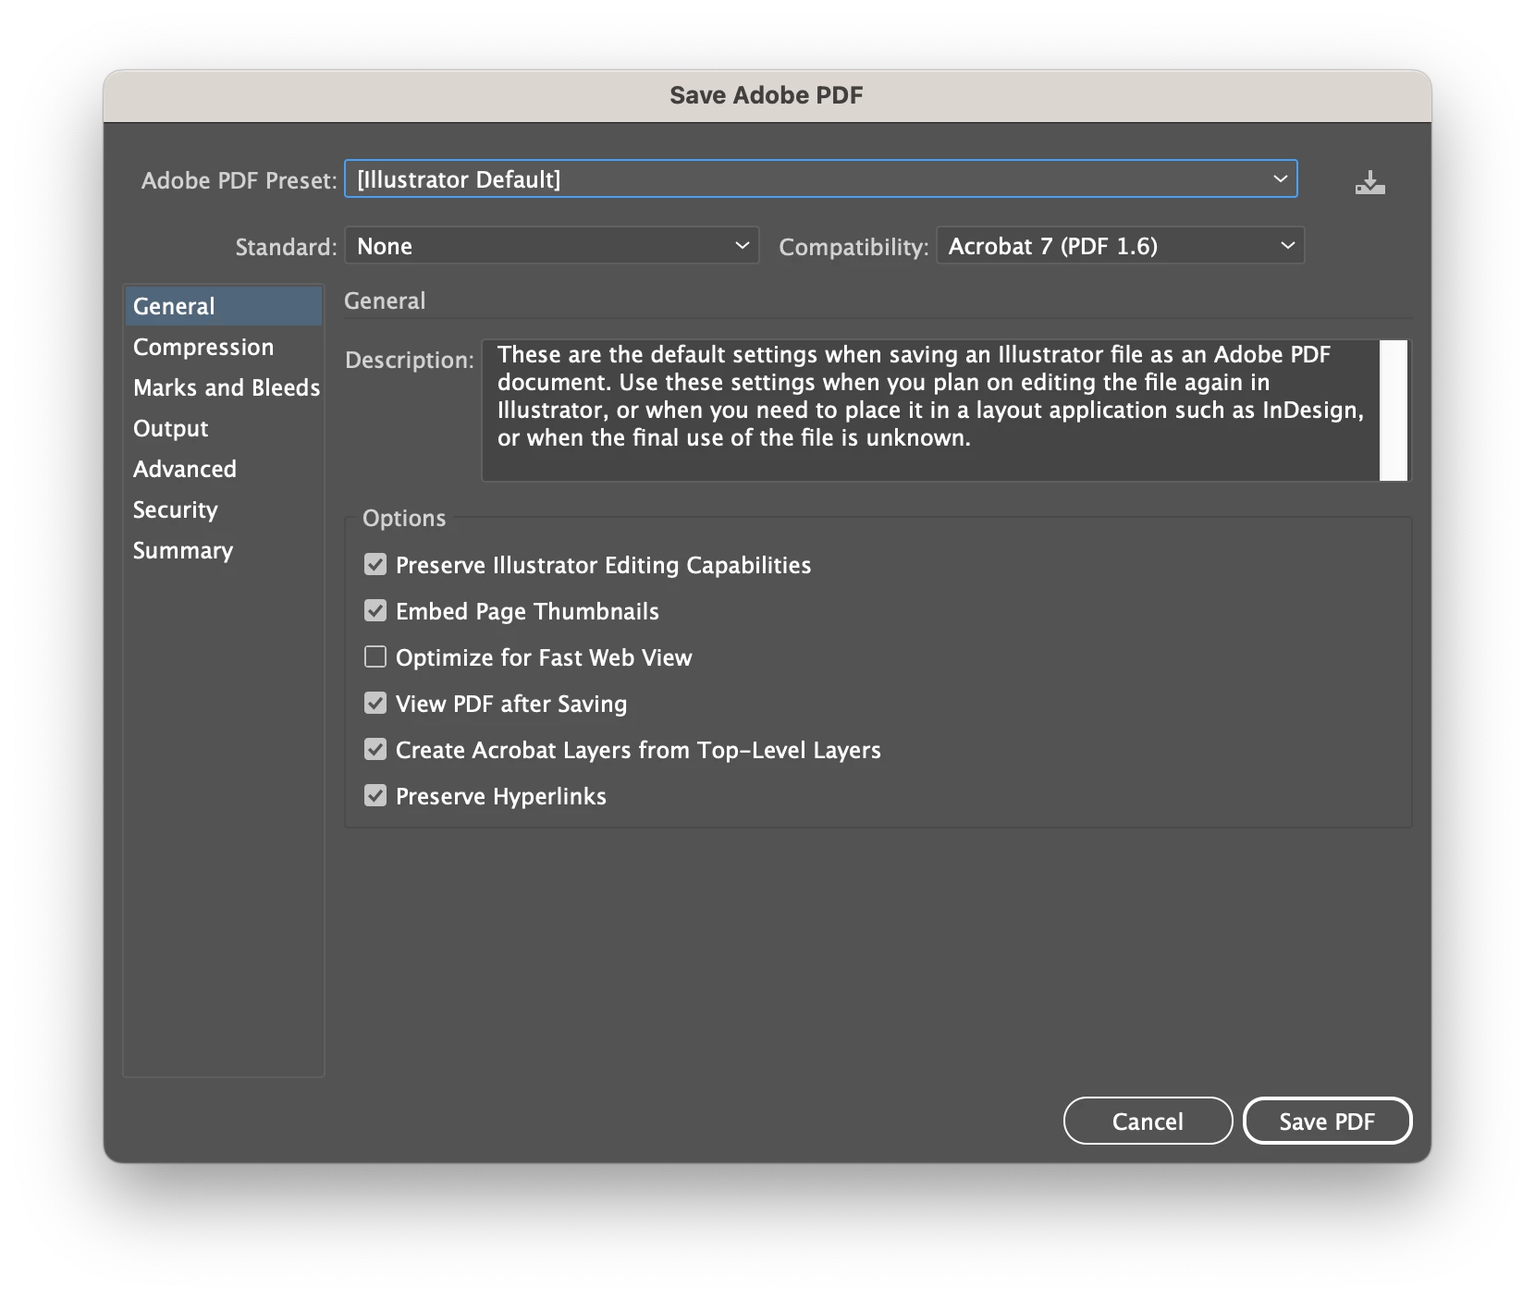Image resolution: width=1535 pixels, height=1300 pixels.
Task: Select the General category
Action: click(x=224, y=306)
